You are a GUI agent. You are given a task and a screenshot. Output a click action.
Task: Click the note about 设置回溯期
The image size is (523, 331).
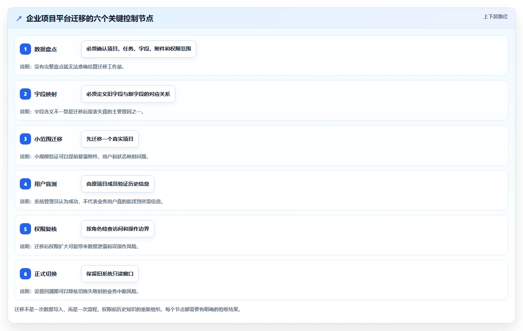coord(80,291)
